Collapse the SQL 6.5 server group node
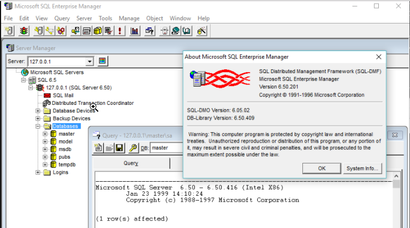 click(x=23, y=80)
